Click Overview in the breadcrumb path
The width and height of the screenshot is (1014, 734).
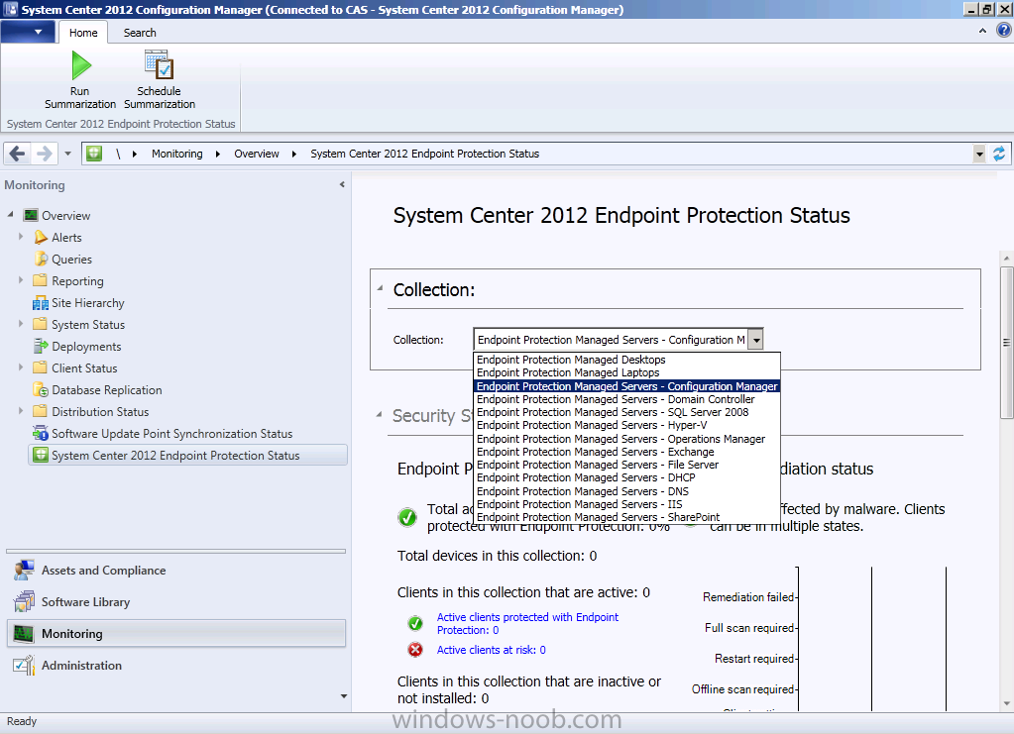tap(256, 154)
